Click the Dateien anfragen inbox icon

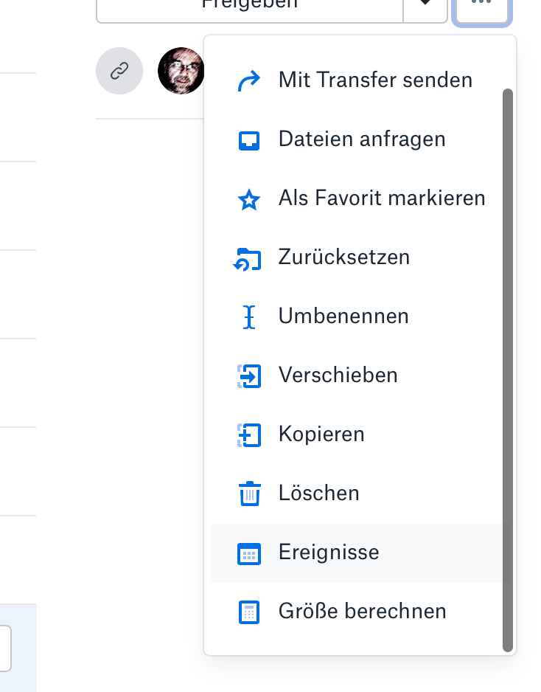point(250,139)
